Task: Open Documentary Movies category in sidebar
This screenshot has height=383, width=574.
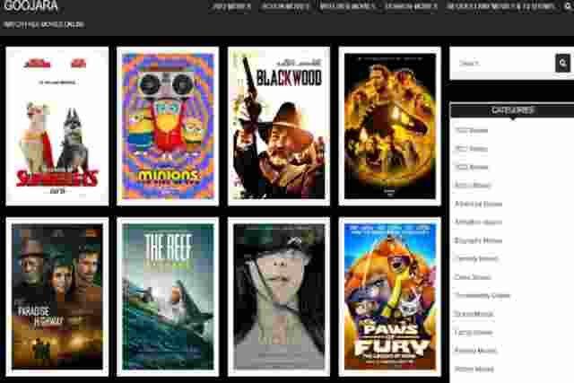Action: 483,295
